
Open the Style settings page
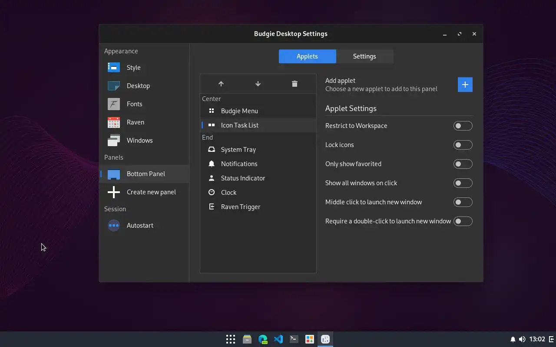(144, 68)
